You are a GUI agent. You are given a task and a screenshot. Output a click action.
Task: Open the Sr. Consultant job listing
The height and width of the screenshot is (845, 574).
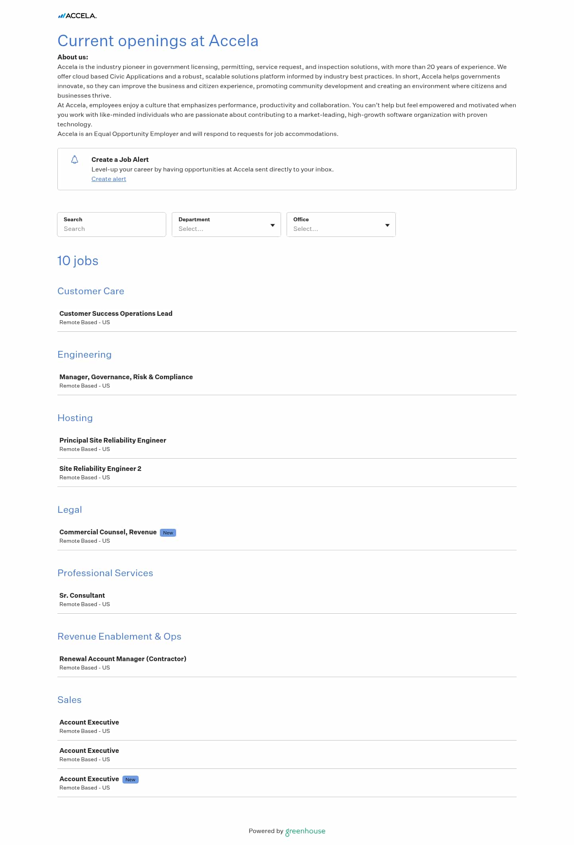[287, 599]
